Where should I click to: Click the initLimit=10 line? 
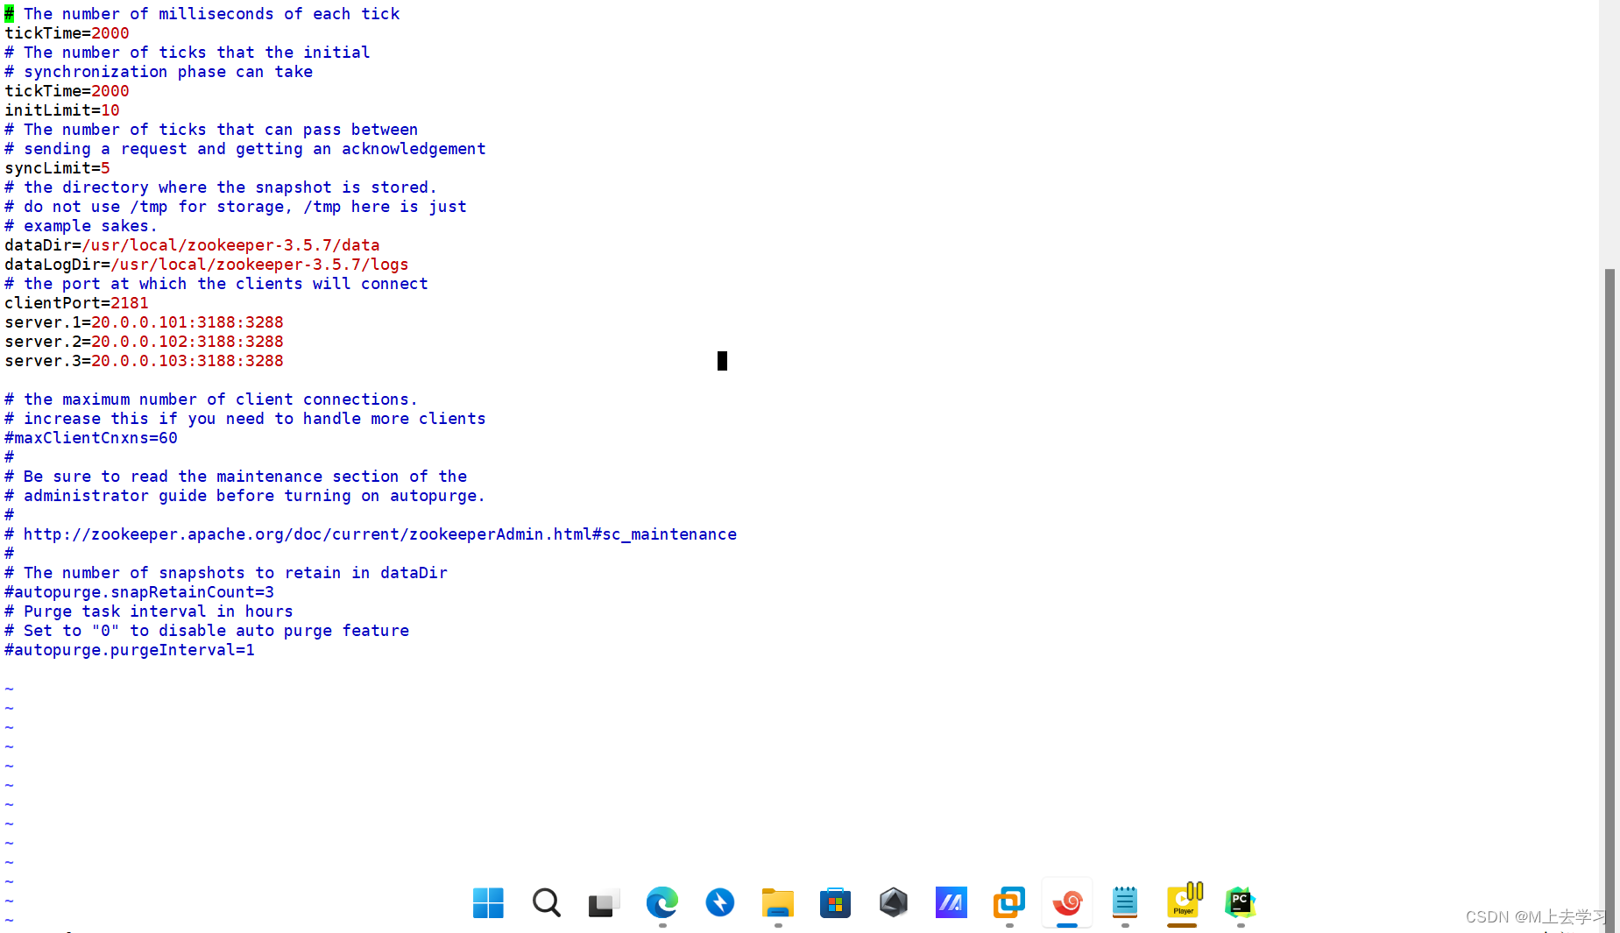[62, 110]
